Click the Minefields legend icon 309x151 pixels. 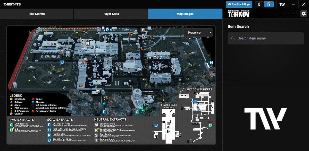pos(11,99)
